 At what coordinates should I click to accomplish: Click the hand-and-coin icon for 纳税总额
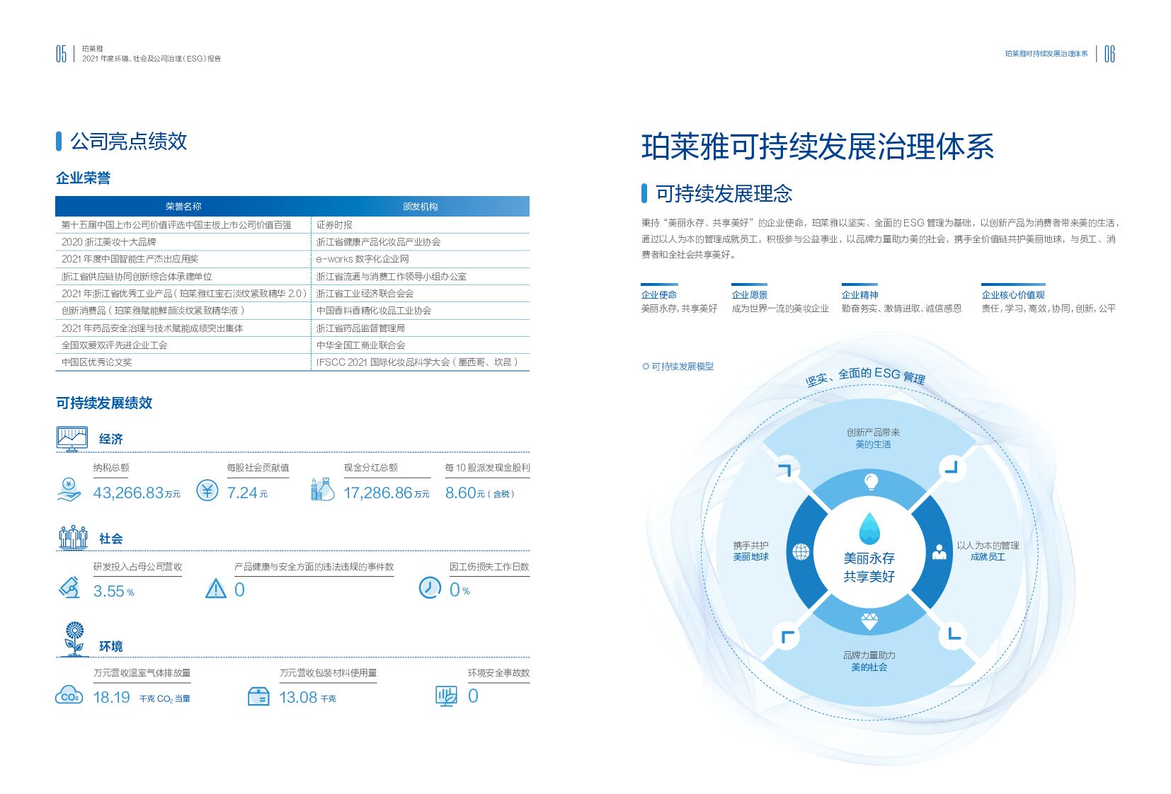coord(69,490)
